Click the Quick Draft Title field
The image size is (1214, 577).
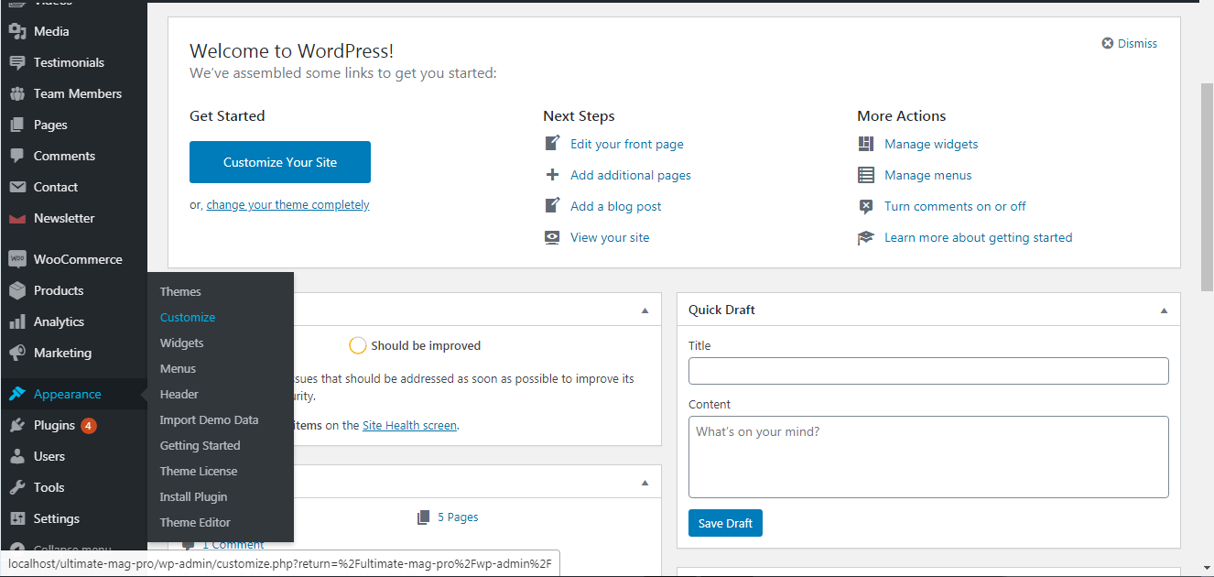928,371
